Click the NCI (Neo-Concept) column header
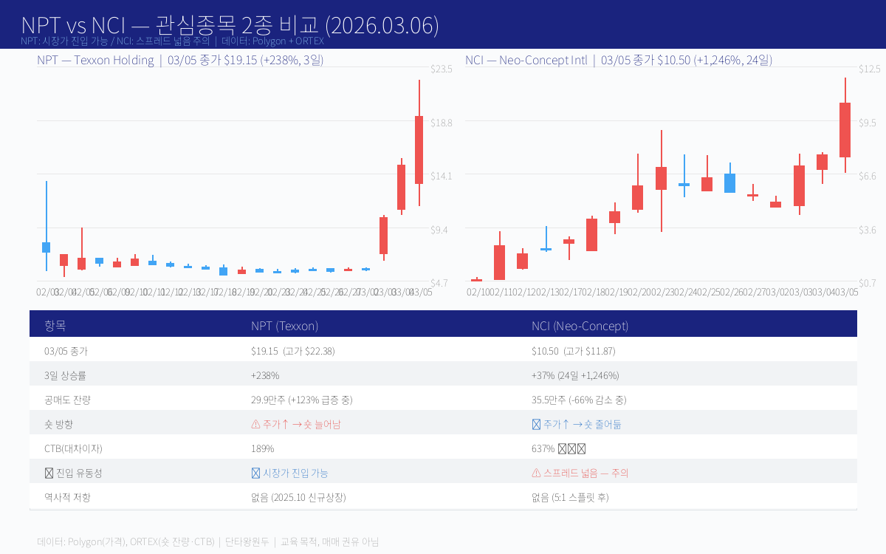This screenshot has height=554, width=886. tap(580, 326)
